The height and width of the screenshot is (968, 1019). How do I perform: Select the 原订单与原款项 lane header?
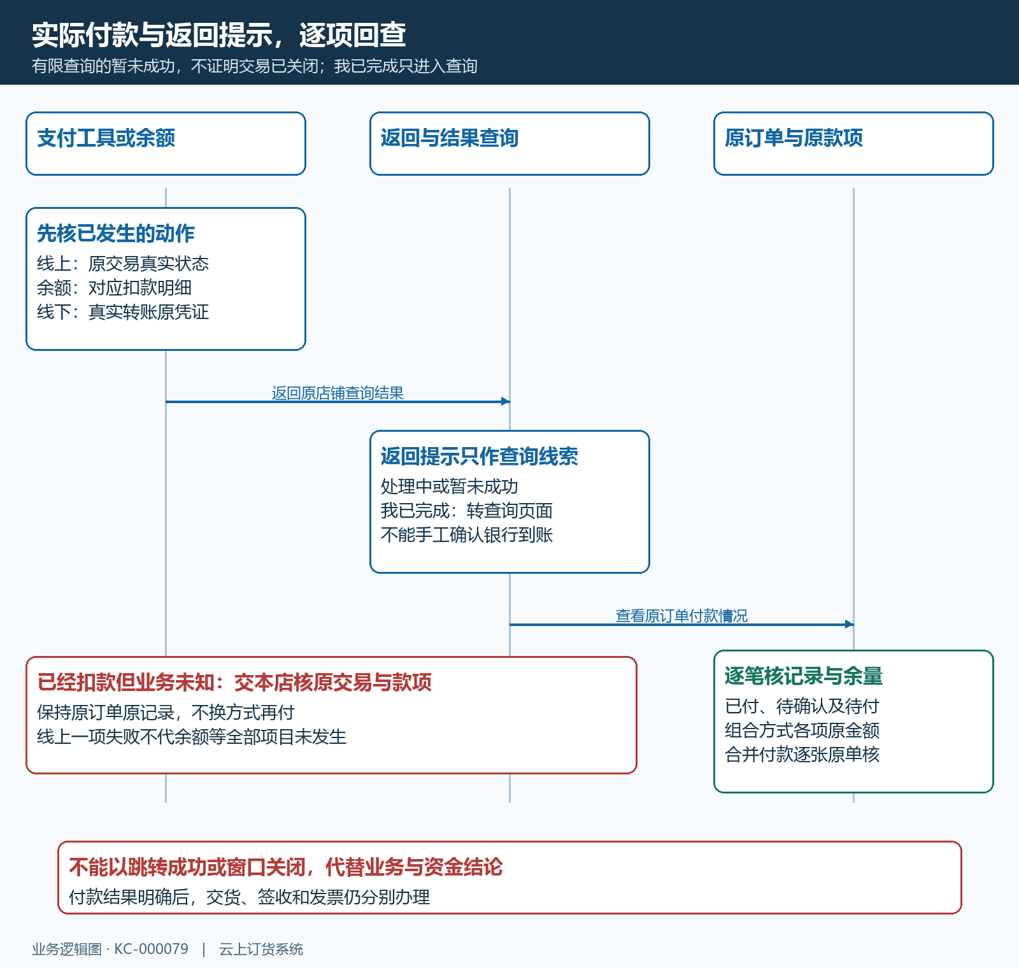[x=853, y=144]
